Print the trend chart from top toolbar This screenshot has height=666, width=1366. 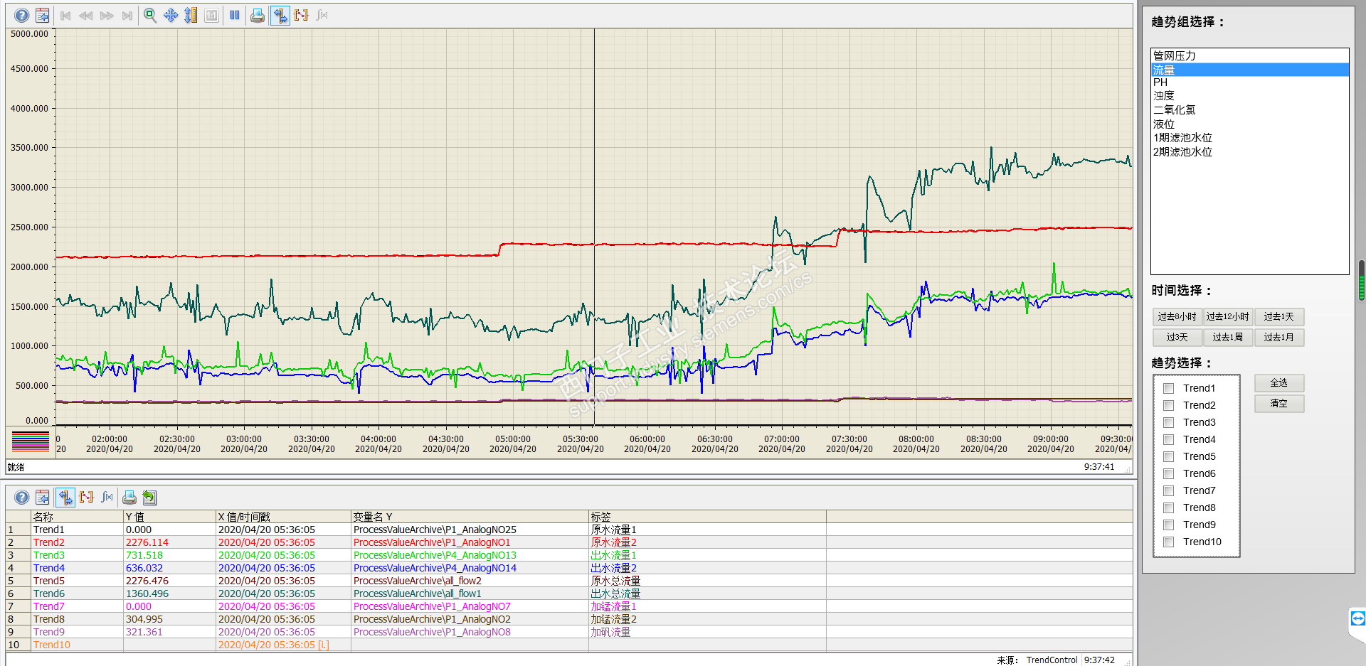pos(258,15)
